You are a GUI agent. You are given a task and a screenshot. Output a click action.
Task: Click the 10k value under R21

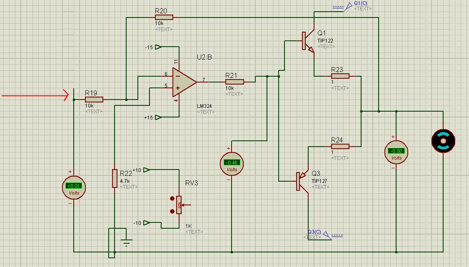[230, 88]
